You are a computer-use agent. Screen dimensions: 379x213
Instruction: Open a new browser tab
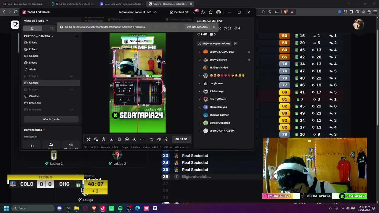[x=198, y=4]
